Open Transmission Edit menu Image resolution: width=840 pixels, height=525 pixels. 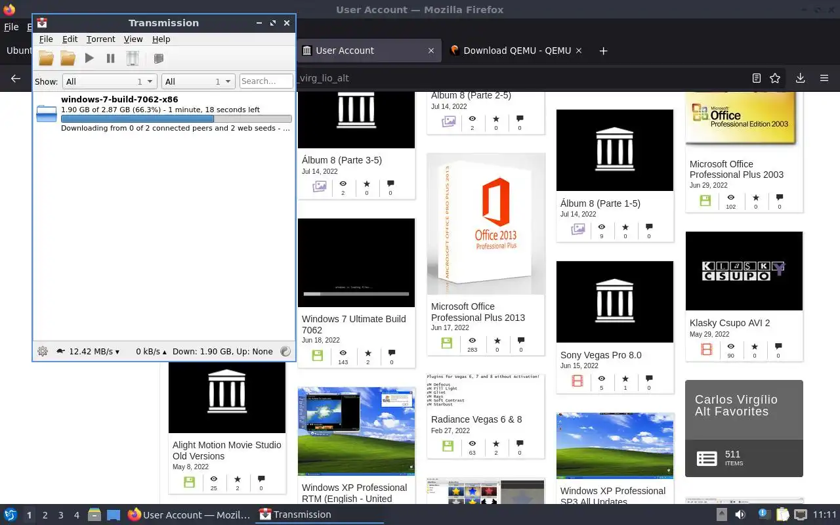coord(70,39)
